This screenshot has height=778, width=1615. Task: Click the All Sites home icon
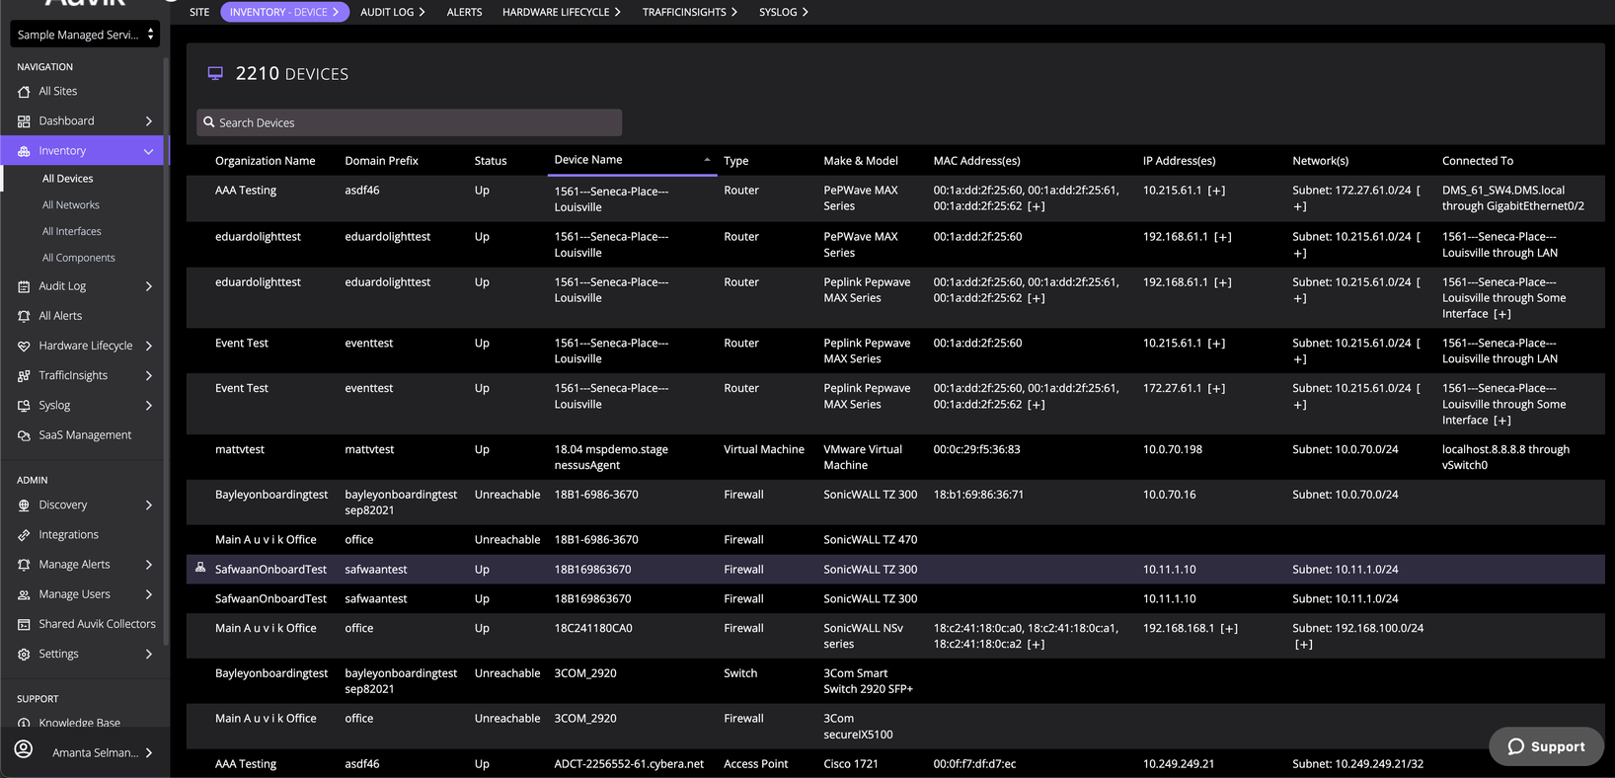(x=24, y=92)
